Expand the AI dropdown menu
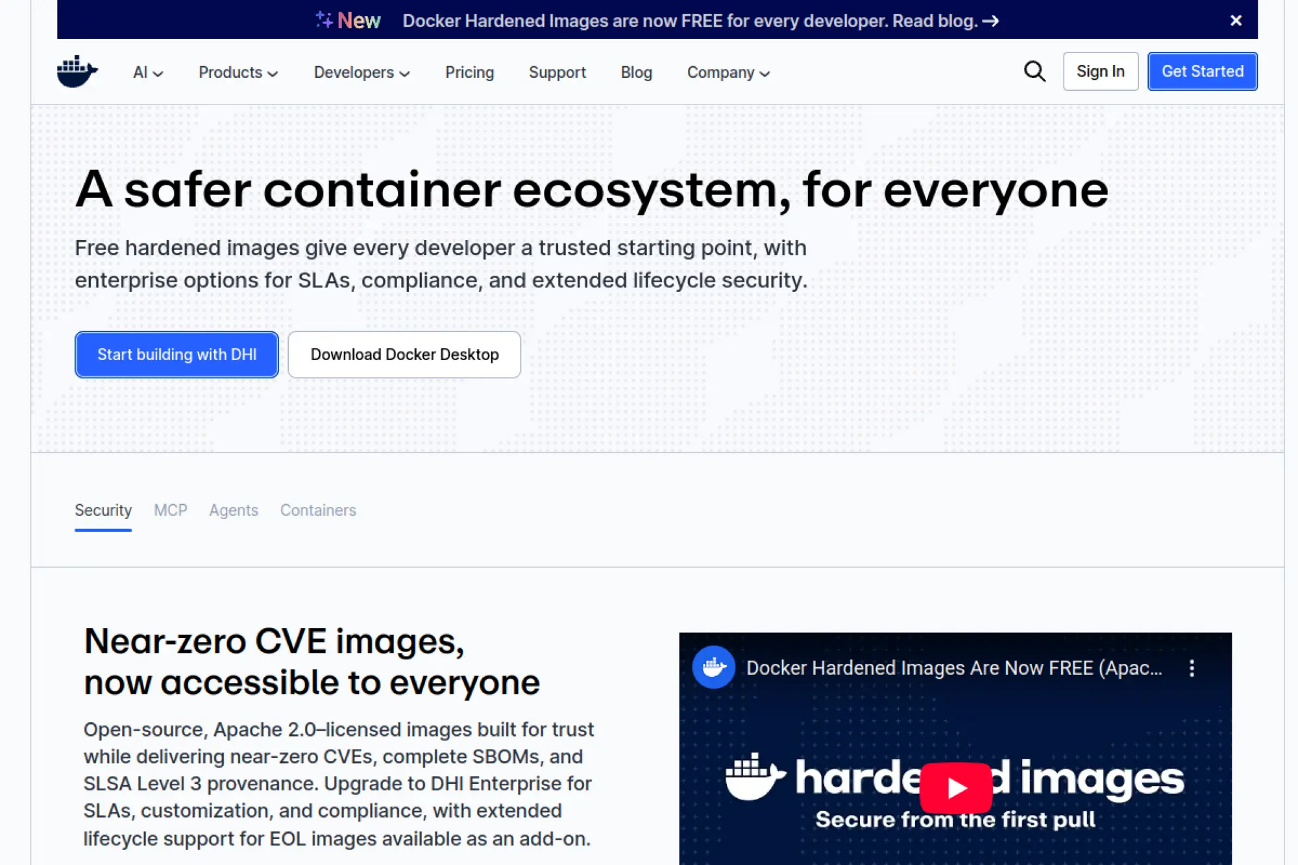Image resolution: width=1298 pixels, height=865 pixels. click(x=147, y=73)
